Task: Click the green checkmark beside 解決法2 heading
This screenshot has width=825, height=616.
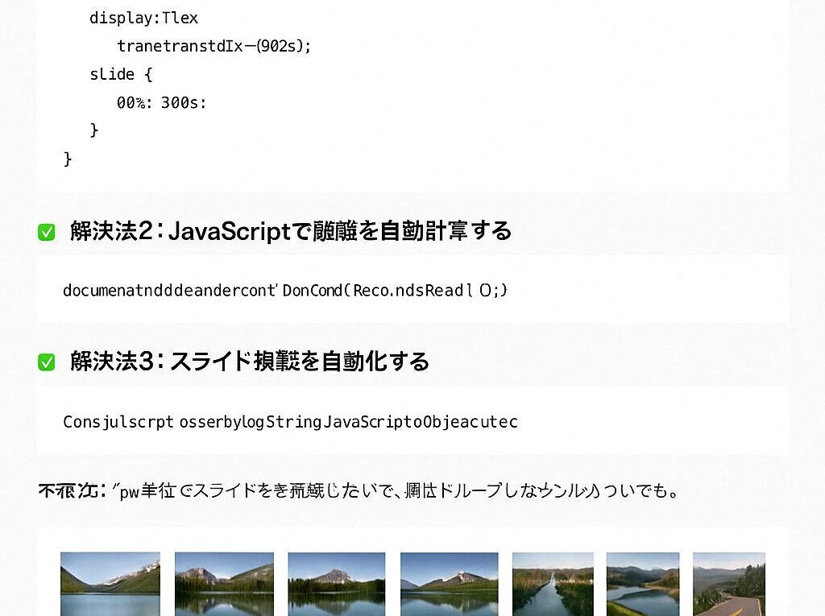Action: [47, 233]
